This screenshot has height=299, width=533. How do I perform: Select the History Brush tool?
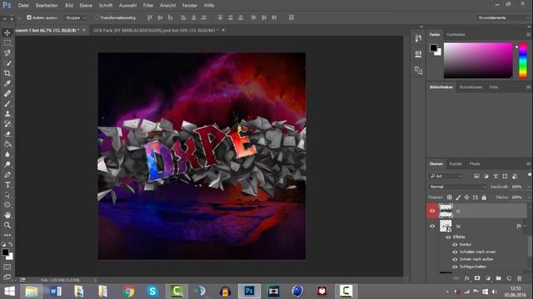pos(7,124)
